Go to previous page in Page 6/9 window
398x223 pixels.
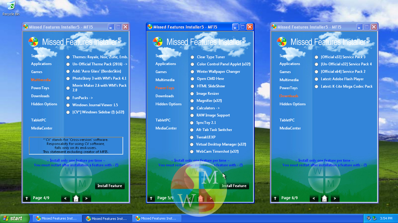tap(314, 198)
